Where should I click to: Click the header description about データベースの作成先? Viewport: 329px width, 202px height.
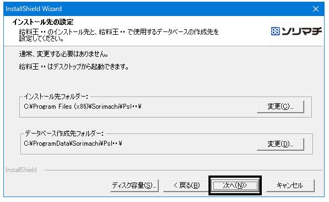pyautogui.click(x=118, y=32)
